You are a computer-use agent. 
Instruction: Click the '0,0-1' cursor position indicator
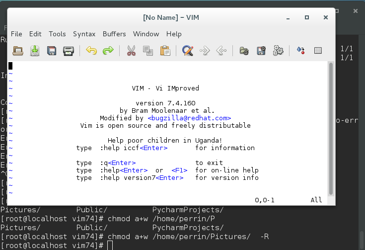pyautogui.click(x=265, y=200)
